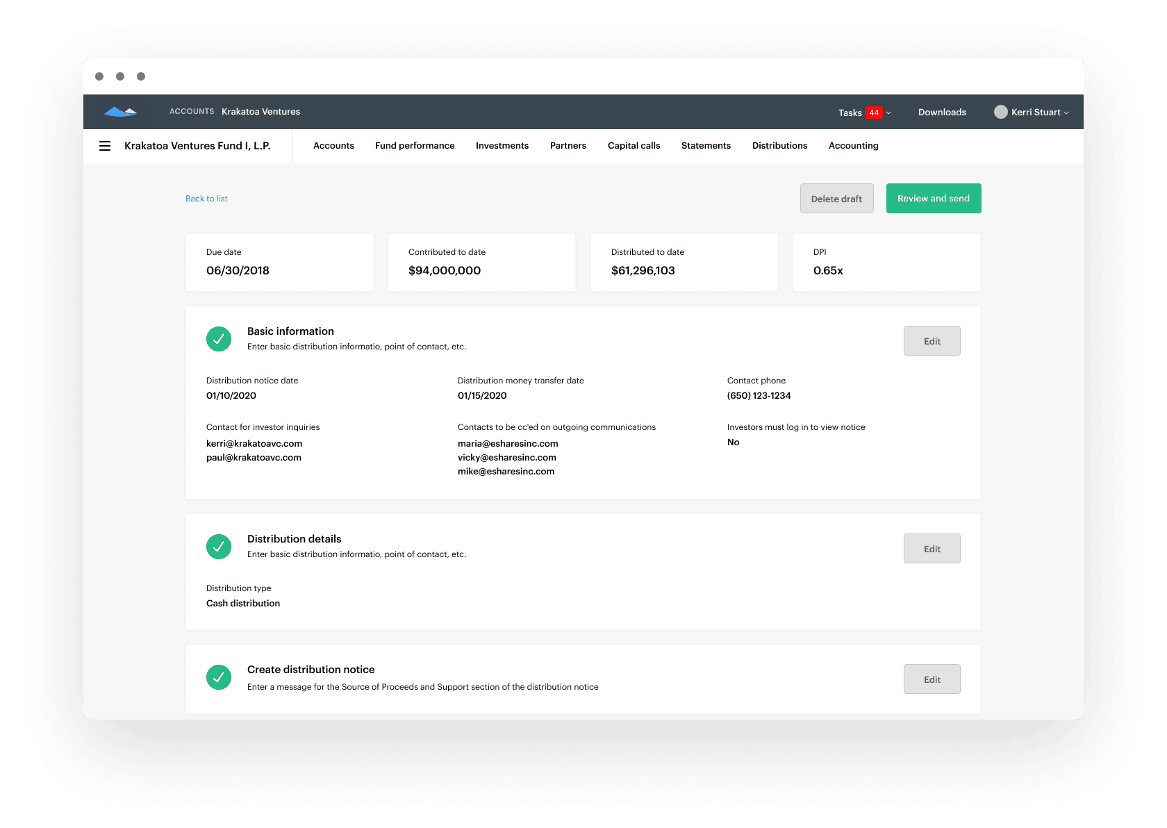Open the Downloads page
1167x828 pixels.
tap(942, 112)
